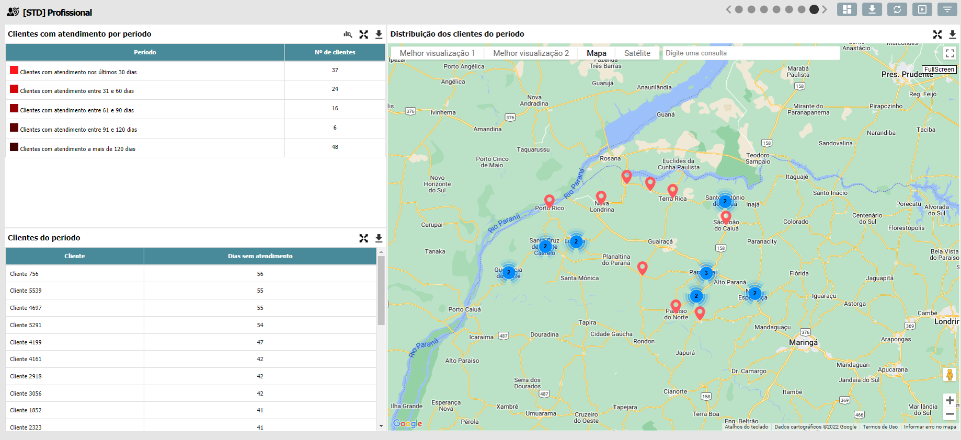961x440 pixels.
Task: Open the dashboard filter options
Action: click(x=947, y=9)
